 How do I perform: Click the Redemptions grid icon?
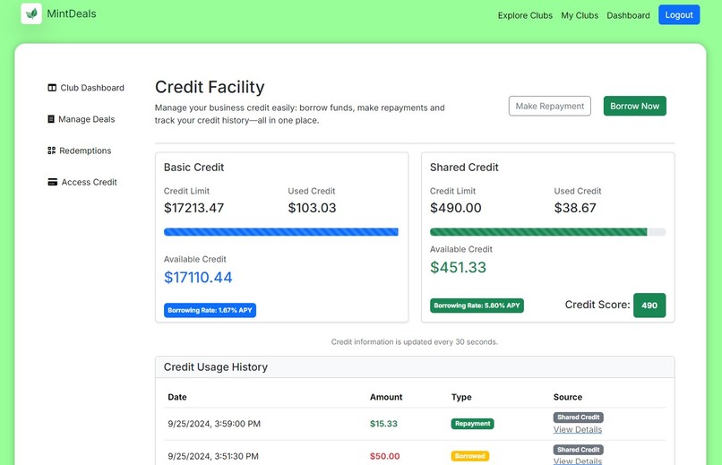(52, 151)
